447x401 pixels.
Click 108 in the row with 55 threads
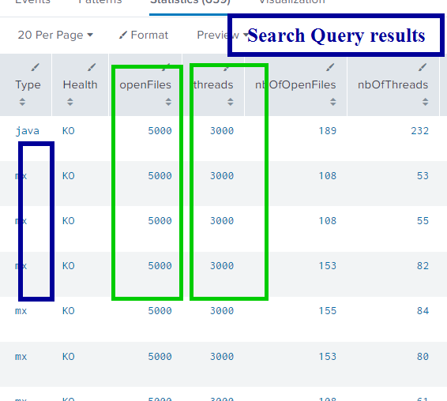click(327, 221)
